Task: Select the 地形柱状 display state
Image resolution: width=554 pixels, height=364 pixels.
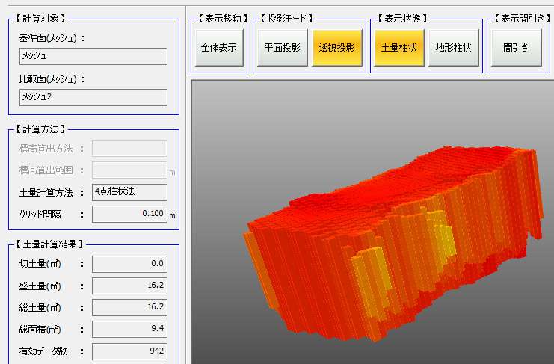Action: (454, 47)
